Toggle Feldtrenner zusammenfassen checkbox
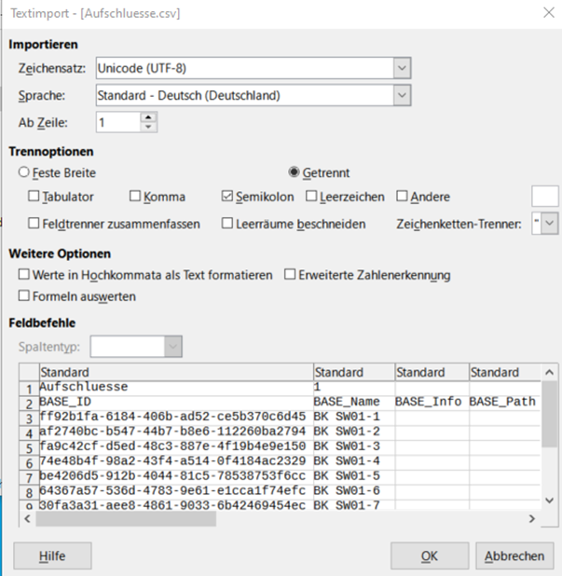562x576 pixels. [x=34, y=223]
